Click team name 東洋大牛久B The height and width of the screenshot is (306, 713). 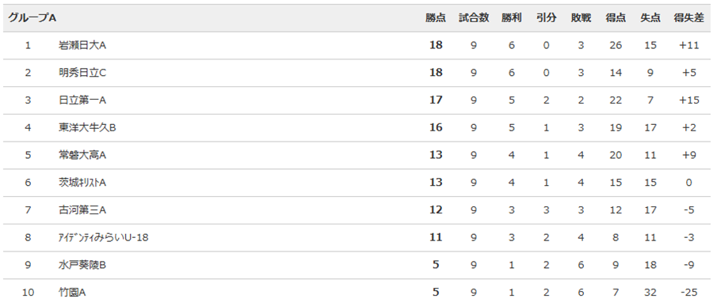(87, 127)
